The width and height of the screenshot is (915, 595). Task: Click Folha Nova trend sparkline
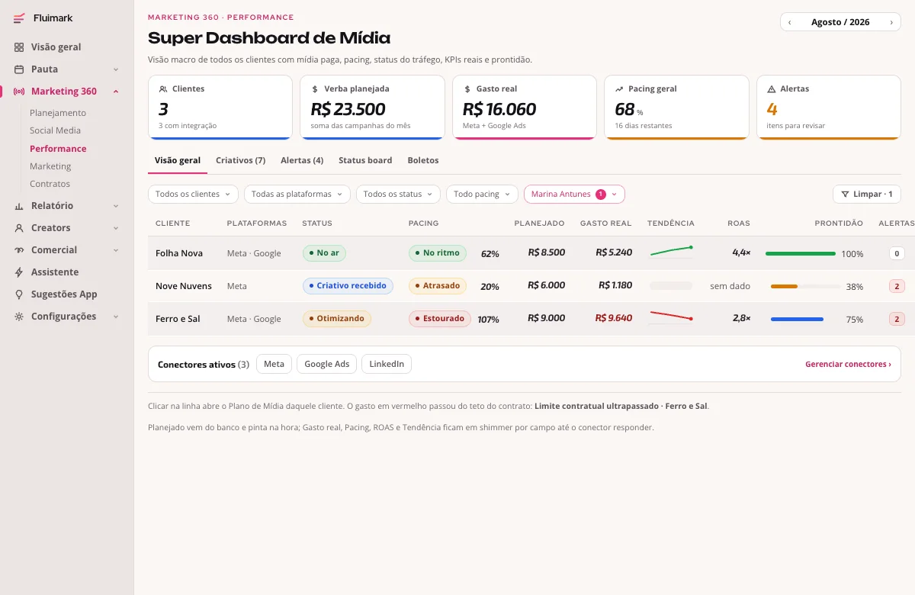[x=671, y=251]
